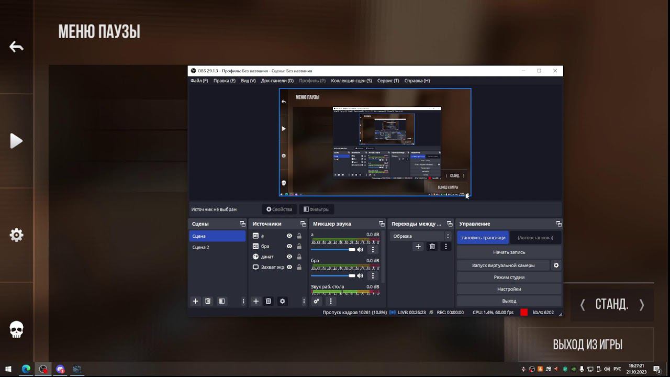The width and height of the screenshot is (670, 377).
Task: Add a new scene with the plus icon
Action: pyautogui.click(x=195, y=301)
